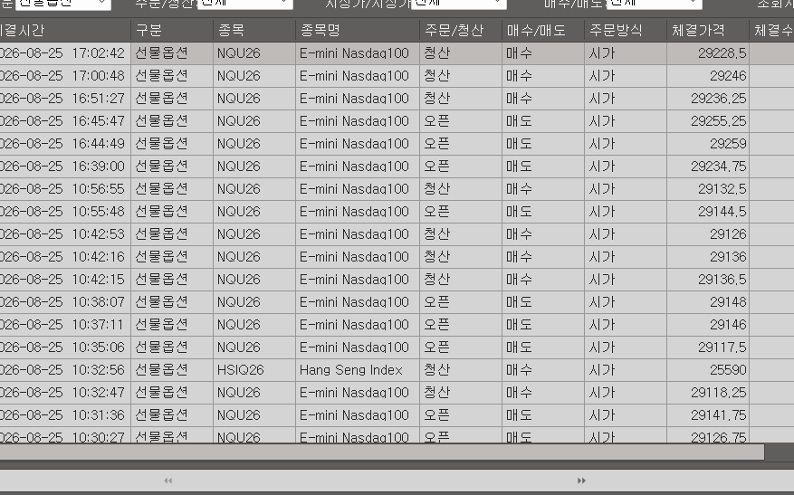Sort by the 종목 column header
Image resolution: width=794 pixels, height=495 pixels.
[x=254, y=31]
